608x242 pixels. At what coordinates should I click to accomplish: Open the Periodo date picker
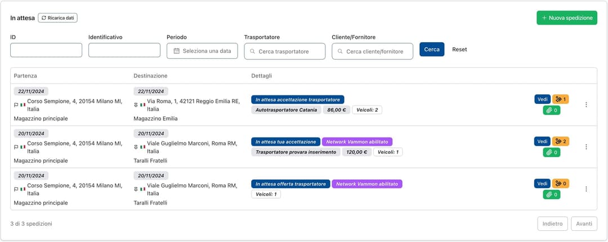(x=202, y=51)
